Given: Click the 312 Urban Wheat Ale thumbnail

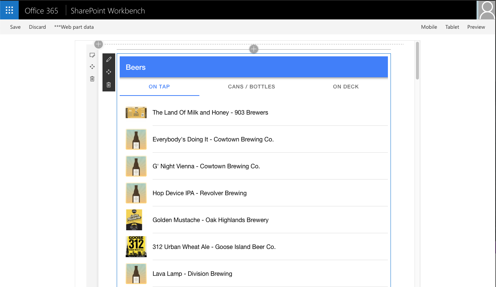Looking at the screenshot, I should pyautogui.click(x=136, y=247).
